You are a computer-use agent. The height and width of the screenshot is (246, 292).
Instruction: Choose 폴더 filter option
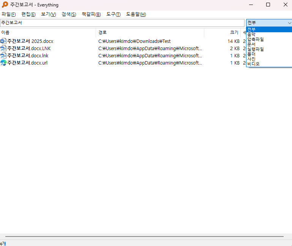tap(269, 54)
